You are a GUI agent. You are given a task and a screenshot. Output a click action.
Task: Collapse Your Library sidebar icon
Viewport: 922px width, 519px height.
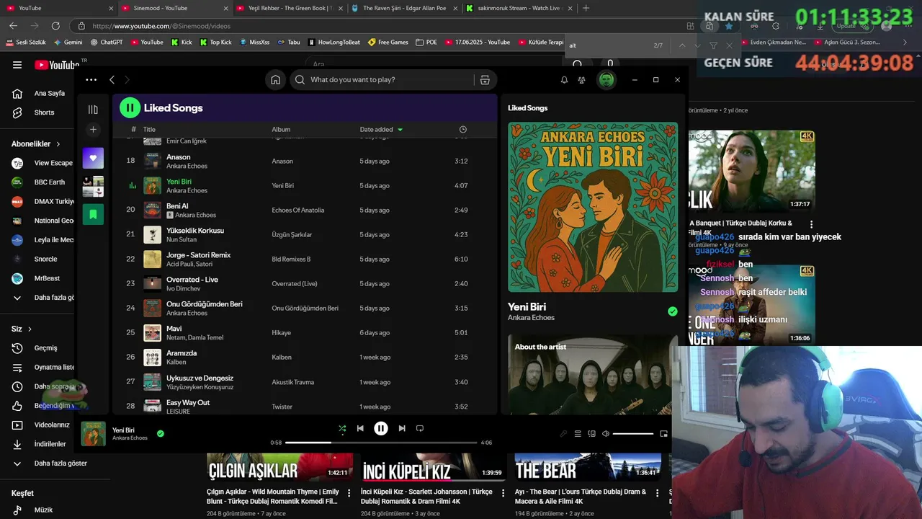[x=93, y=110]
